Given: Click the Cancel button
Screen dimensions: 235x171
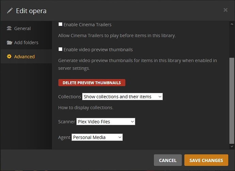Looking at the screenshot, I should [168, 160].
